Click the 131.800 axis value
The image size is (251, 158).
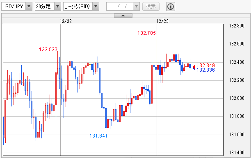click(237, 116)
